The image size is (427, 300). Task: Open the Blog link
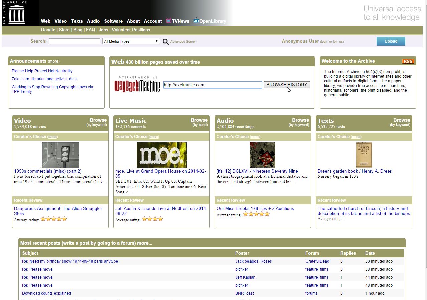point(78,30)
